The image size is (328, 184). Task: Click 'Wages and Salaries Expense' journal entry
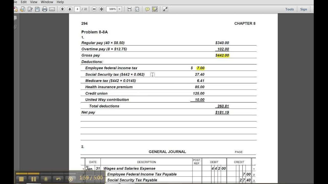129,168
